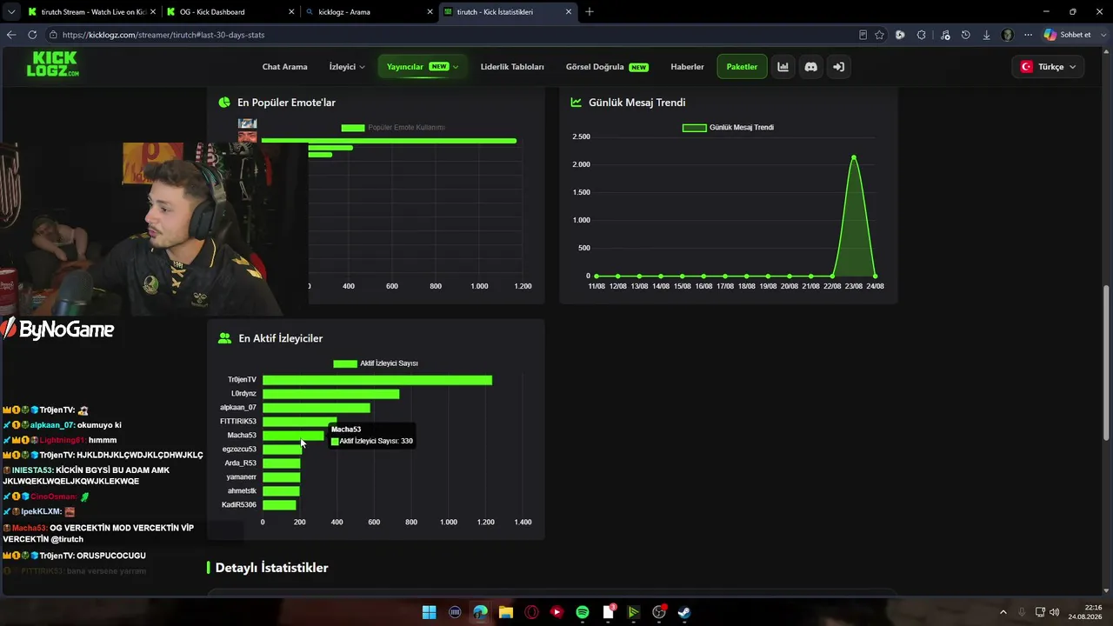Toggle the 'Günlük Mesaj Trendi' legend series
Screen dimensions: 1113x626
[728, 128]
